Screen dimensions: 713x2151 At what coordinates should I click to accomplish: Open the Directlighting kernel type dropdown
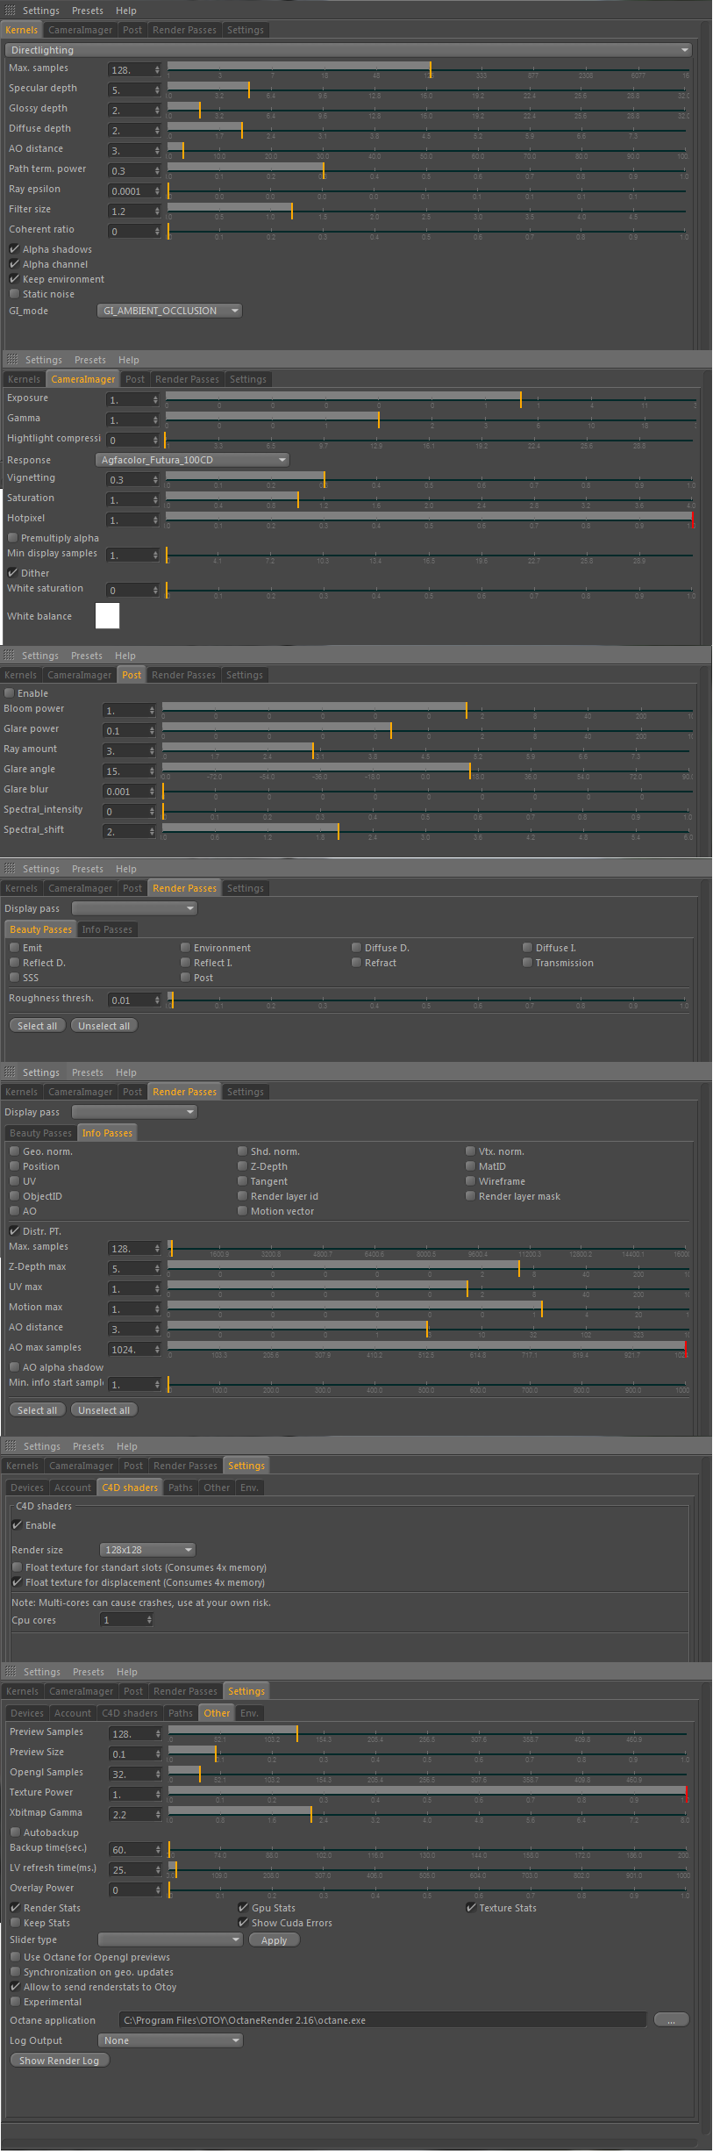pos(349,50)
